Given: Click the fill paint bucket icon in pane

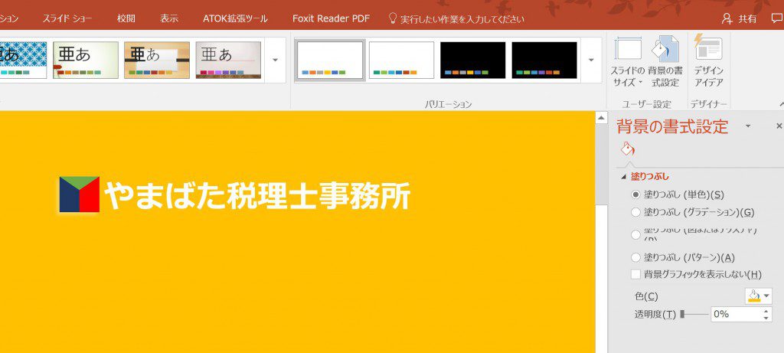Looking at the screenshot, I should tap(627, 149).
